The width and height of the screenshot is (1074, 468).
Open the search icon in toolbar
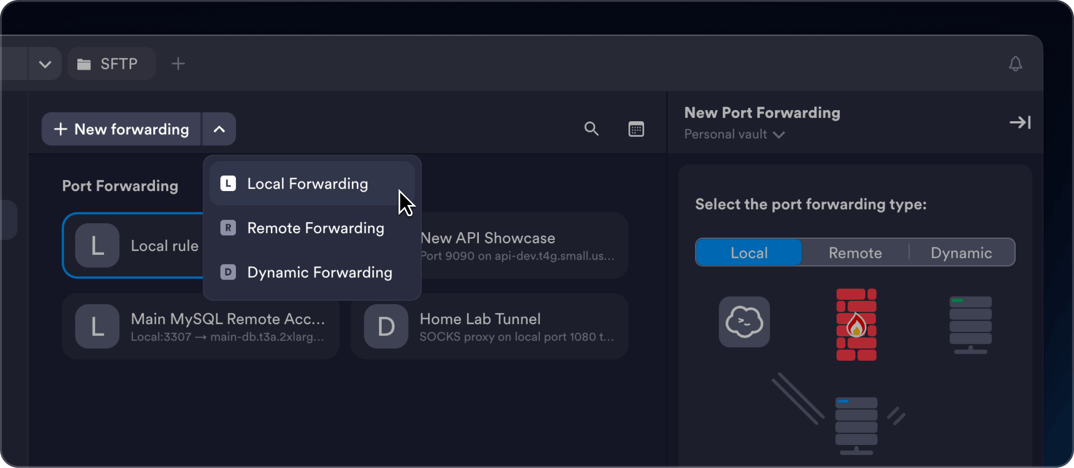(x=591, y=129)
